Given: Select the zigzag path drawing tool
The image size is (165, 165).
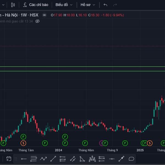Looking at the screenshot, I should coord(43,159).
